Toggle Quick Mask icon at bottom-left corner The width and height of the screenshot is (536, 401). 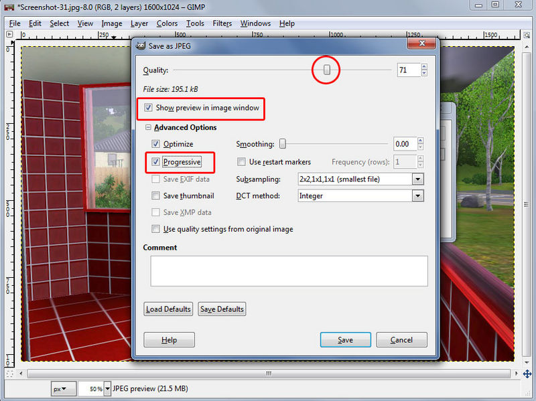coord(9,374)
